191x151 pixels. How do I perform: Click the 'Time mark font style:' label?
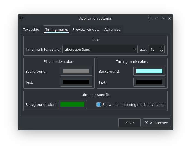pyautogui.click(x=43, y=50)
